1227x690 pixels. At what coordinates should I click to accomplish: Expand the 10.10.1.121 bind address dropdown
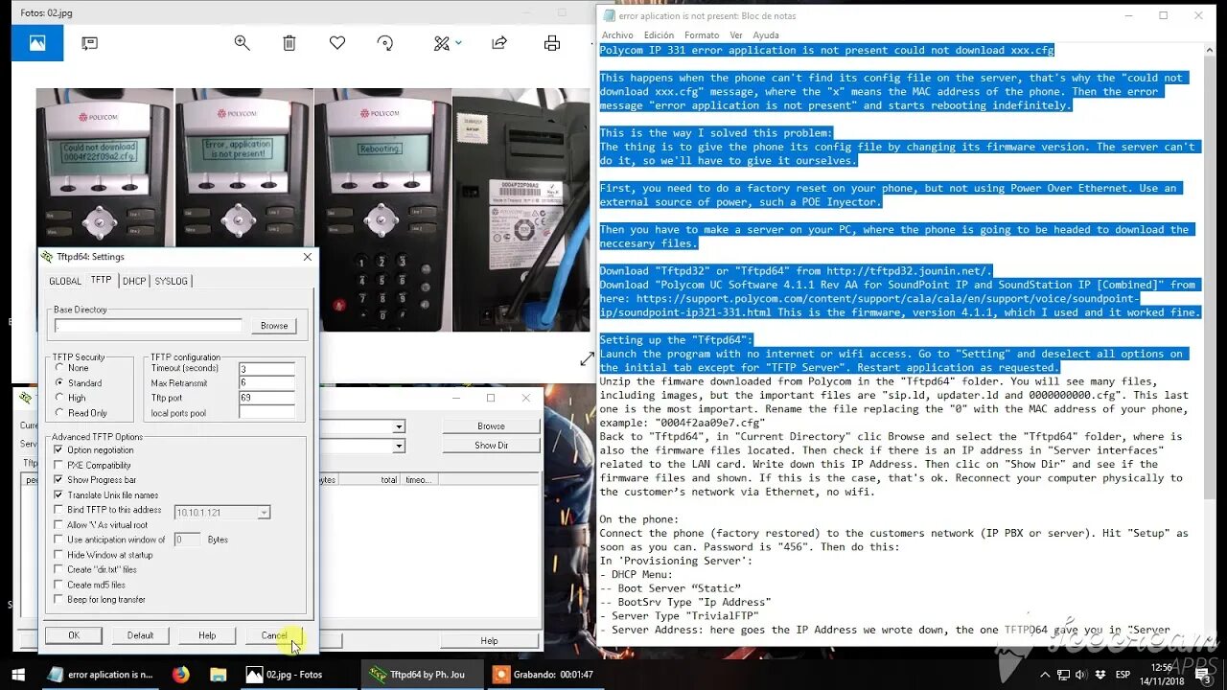[x=264, y=513]
